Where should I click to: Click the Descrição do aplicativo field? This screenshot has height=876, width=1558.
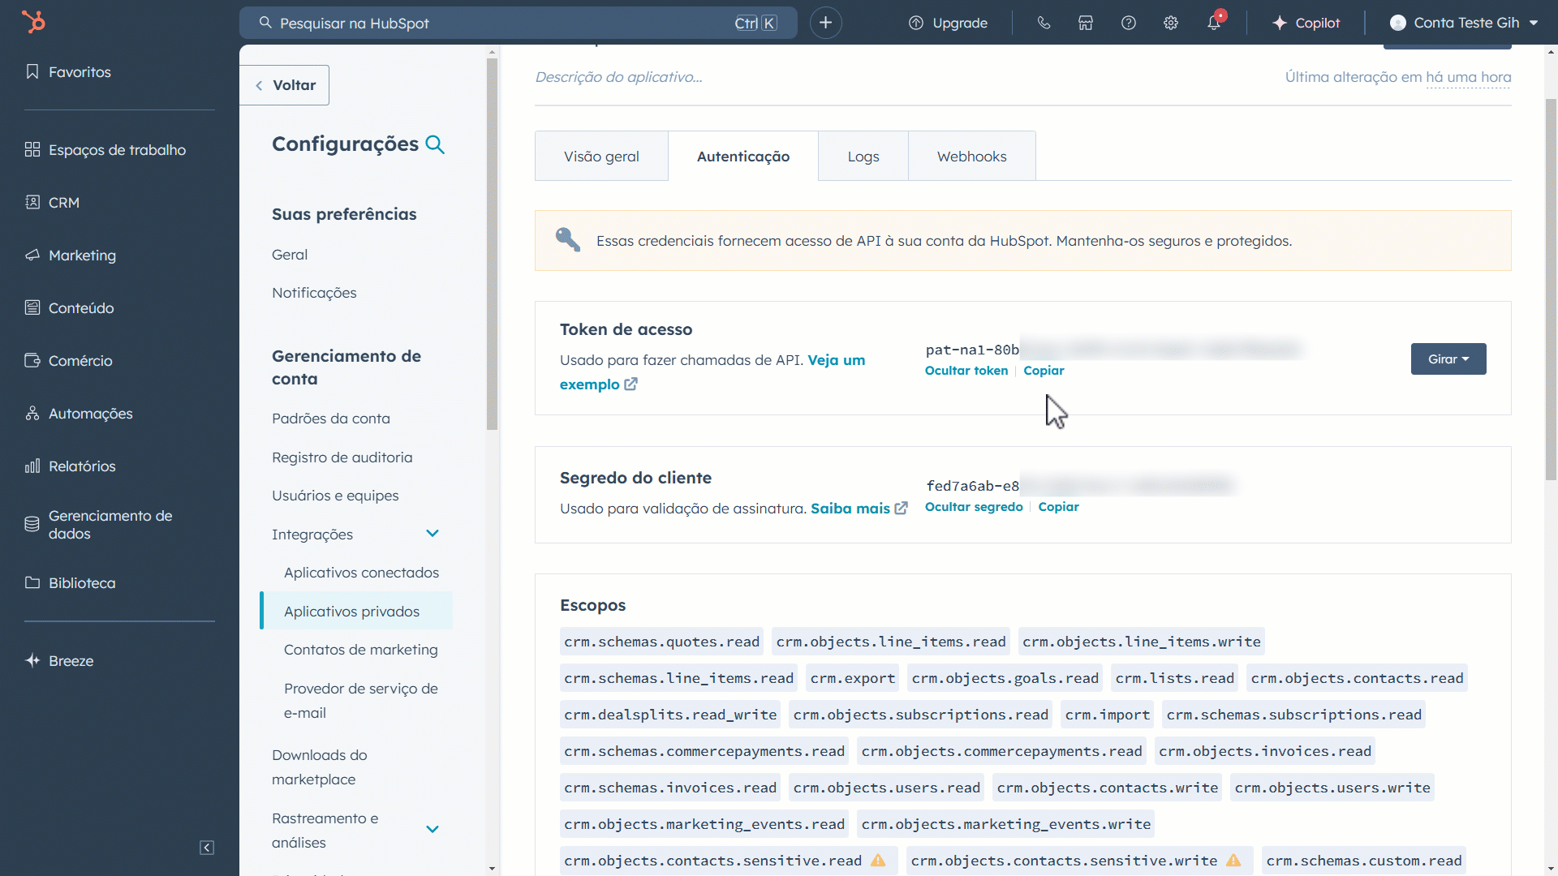[618, 77]
